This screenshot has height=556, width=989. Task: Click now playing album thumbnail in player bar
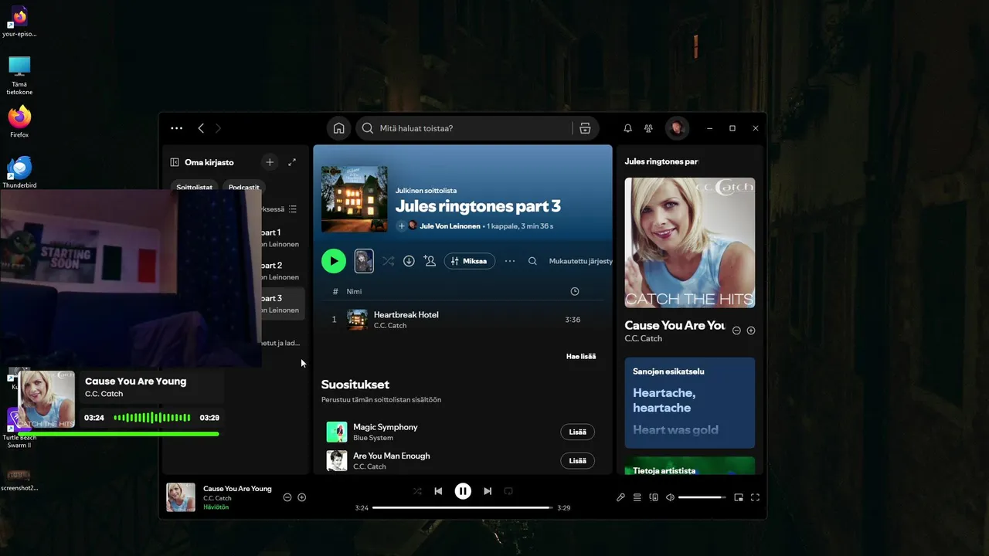[x=181, y=497]
